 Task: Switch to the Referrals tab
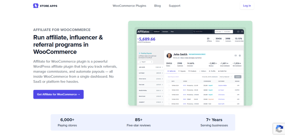[172, 71]
